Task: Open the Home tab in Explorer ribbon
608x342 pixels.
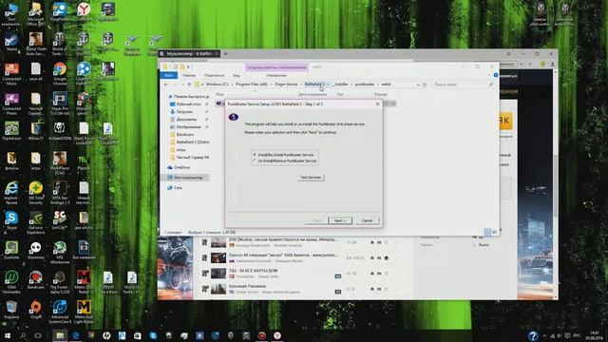Action: pos(189,75)
